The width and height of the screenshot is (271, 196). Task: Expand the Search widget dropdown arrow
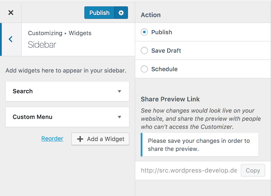click(119, 91)
